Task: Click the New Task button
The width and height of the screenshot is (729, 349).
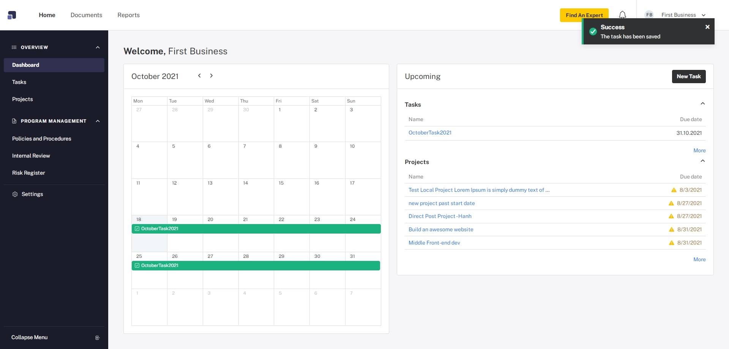Action: click(x=688, y=76)
